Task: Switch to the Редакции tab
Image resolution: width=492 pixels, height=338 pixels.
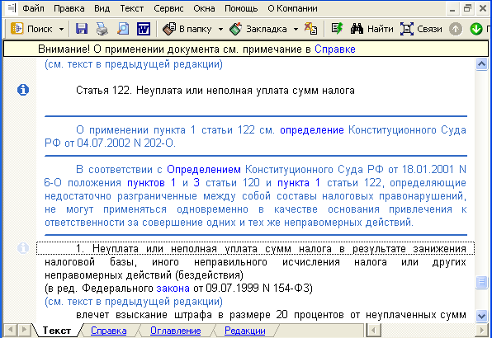Action: pos(244,331)
